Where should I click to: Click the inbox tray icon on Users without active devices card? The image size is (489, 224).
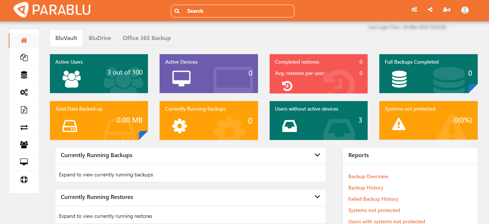tap(290, 126)
